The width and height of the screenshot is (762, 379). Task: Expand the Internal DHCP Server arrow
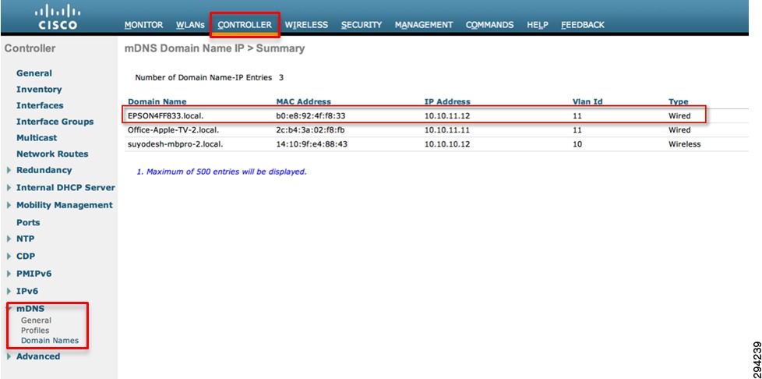tap(9, 188)
